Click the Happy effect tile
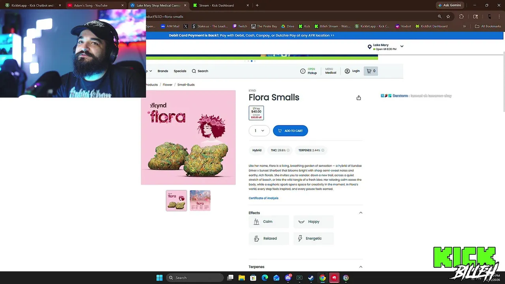 314,222
